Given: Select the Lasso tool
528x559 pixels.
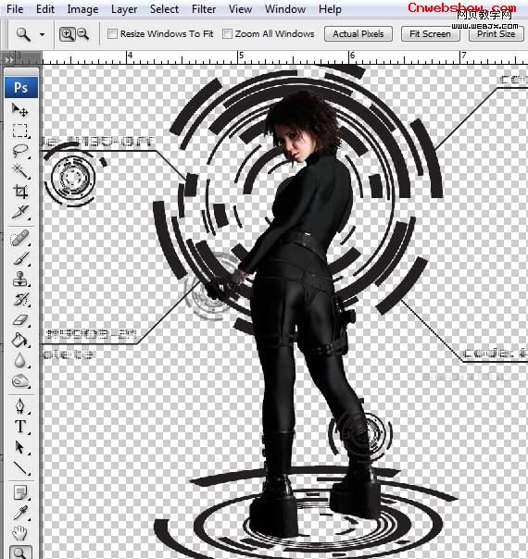Looking at the screenshot, I should tap(20, 151).
